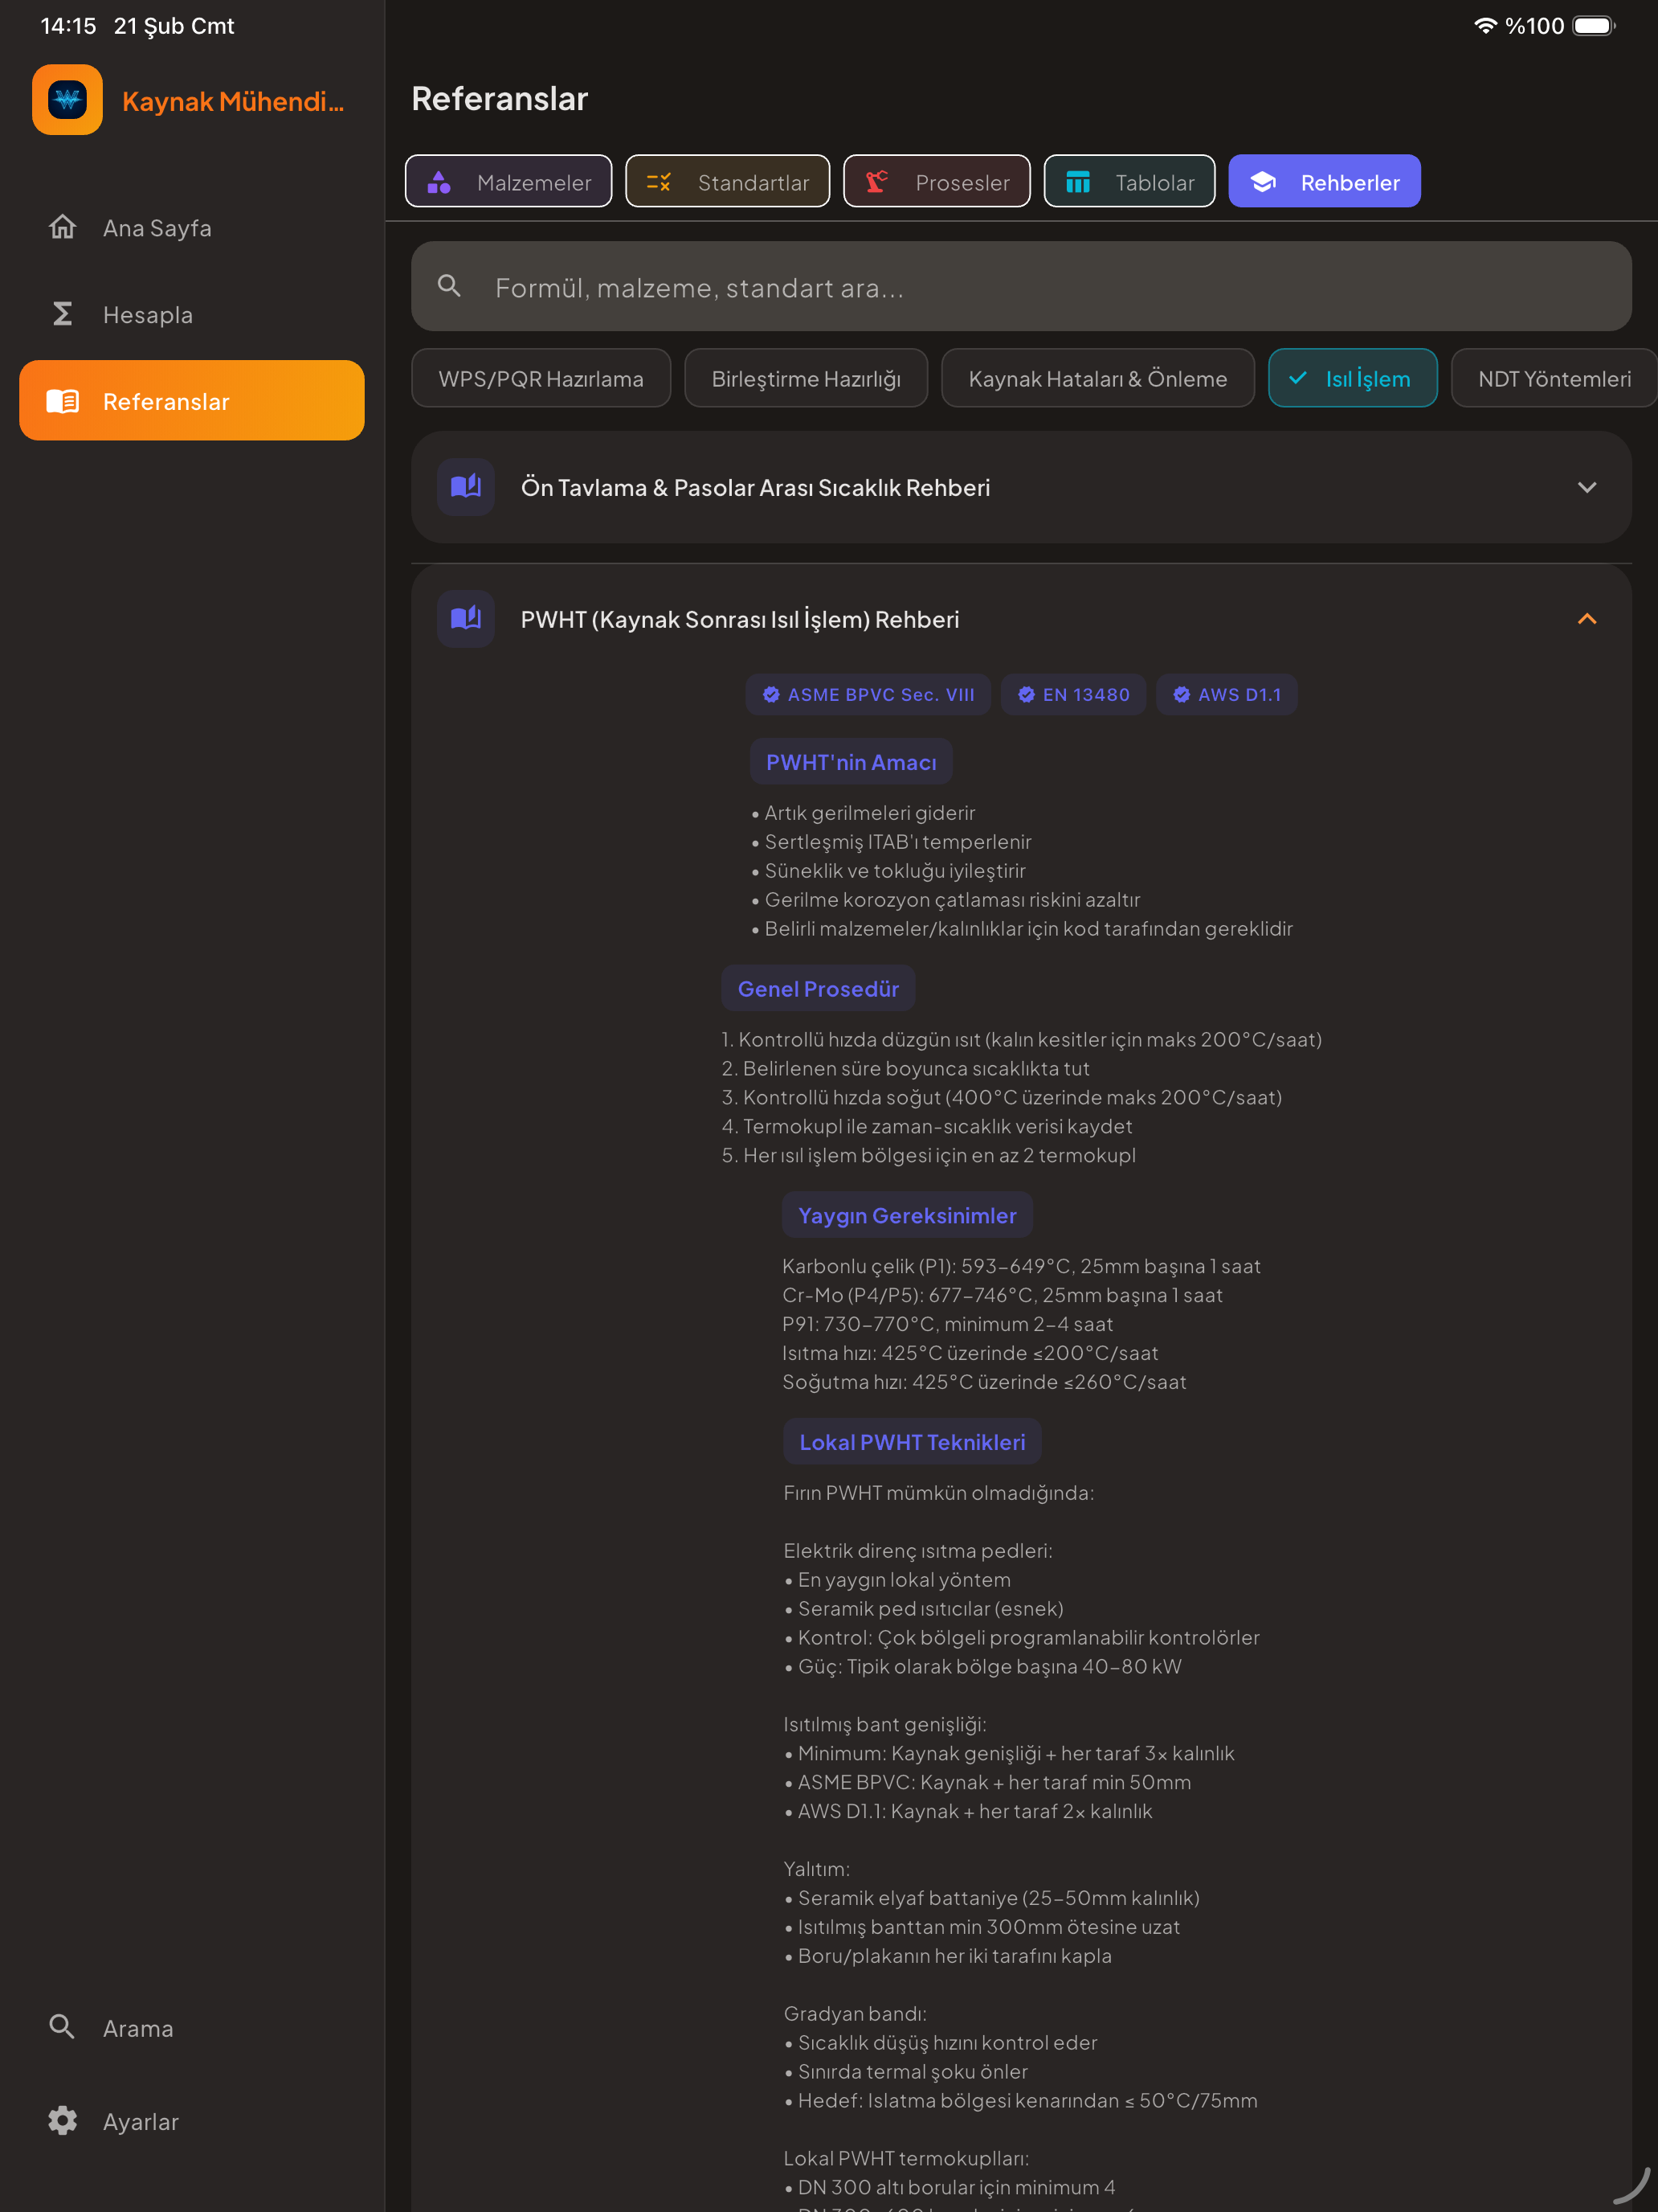
Task: Switch to the Prosesler tab
Action: 937,182
